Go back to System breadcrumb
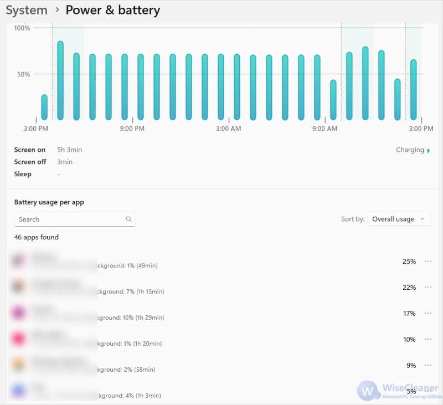Viewport: 443px width, 405px height. coord(27,10)
